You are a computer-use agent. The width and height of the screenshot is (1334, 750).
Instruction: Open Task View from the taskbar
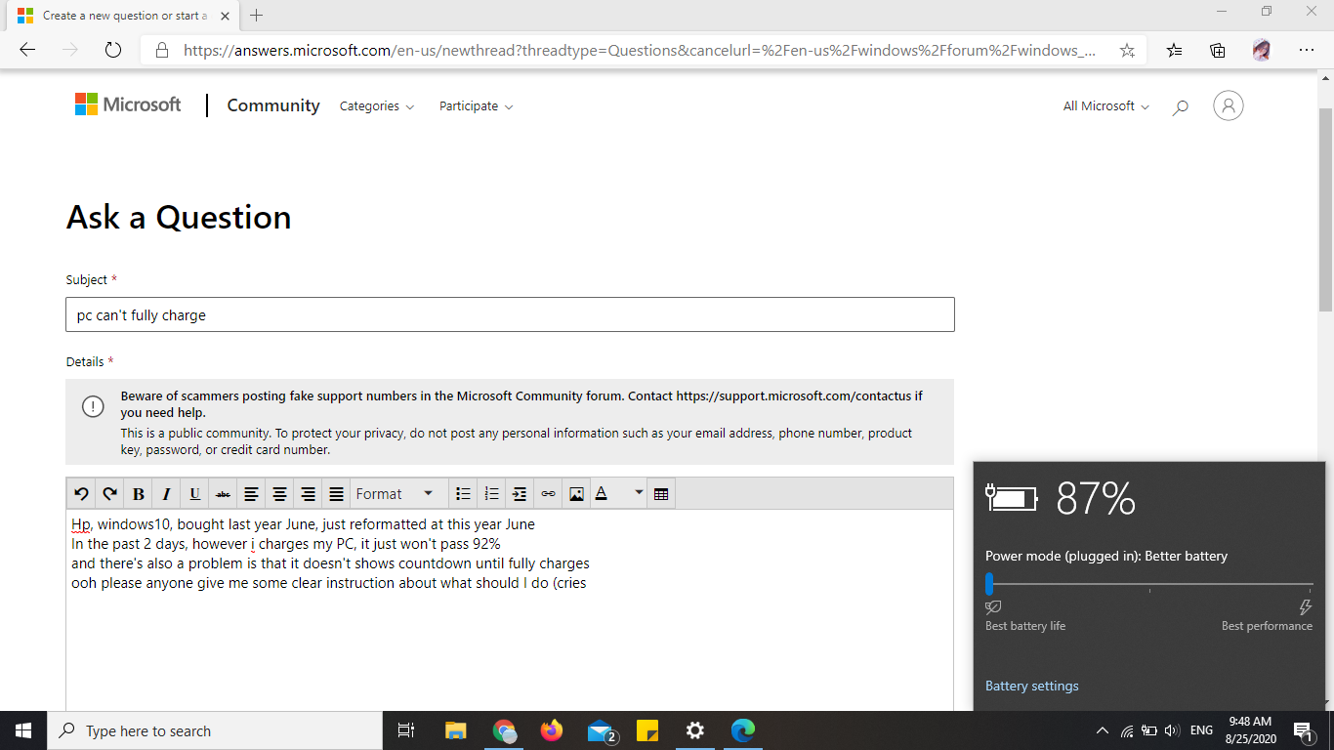(x=406, y=730)
